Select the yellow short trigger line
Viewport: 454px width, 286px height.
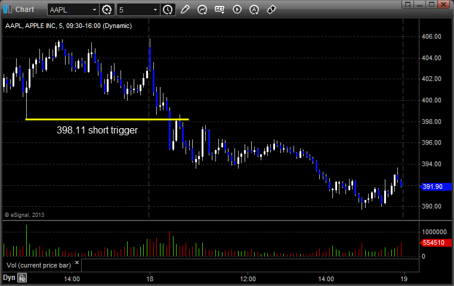(107, 119)
